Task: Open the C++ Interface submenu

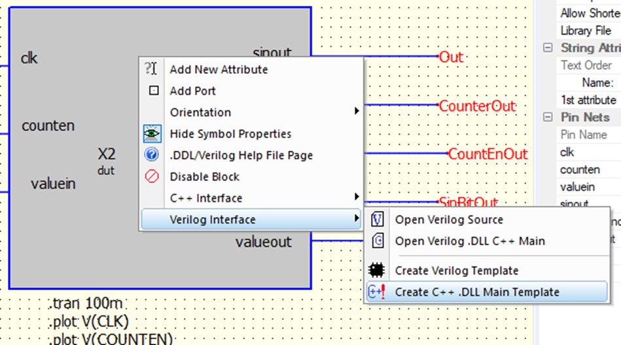Action: tap(251, 198)
